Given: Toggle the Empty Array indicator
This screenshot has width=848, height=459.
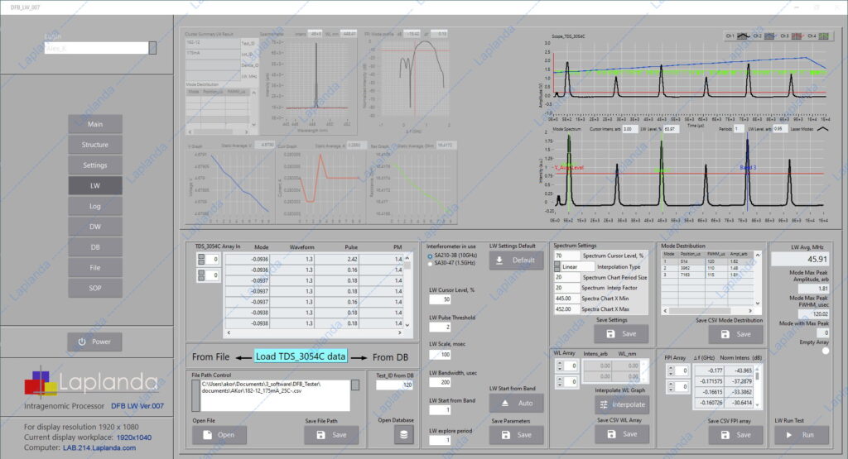Looking at the screenshot, I should [x=825, y=351].
